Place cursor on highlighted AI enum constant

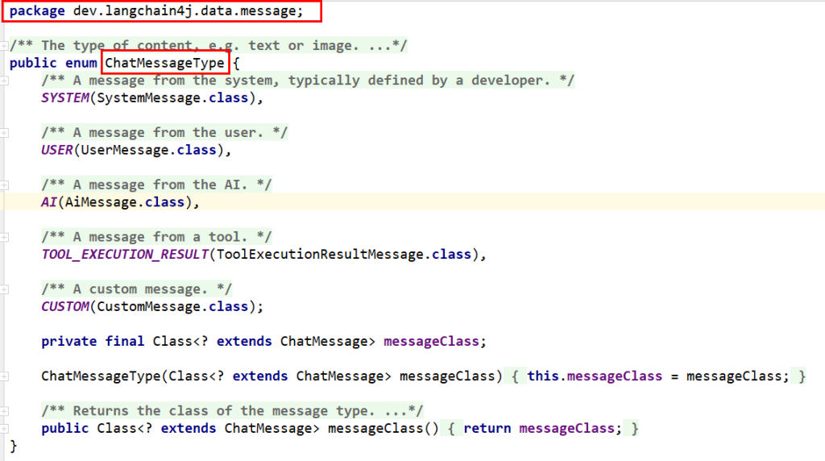coord(49,202)
